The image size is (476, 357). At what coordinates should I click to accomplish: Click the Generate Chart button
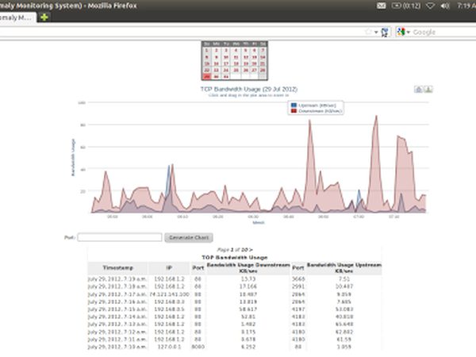point(189,237)
